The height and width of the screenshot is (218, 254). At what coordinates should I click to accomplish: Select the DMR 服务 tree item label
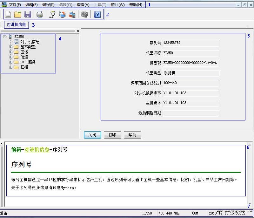pos(28,62)
